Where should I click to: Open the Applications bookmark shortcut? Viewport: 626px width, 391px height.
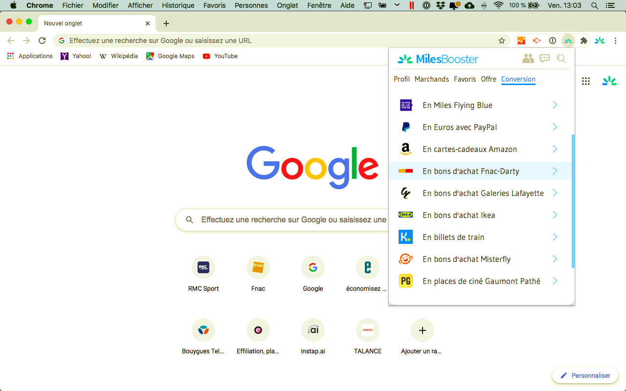pyautogui.click(x=30, y=56)
